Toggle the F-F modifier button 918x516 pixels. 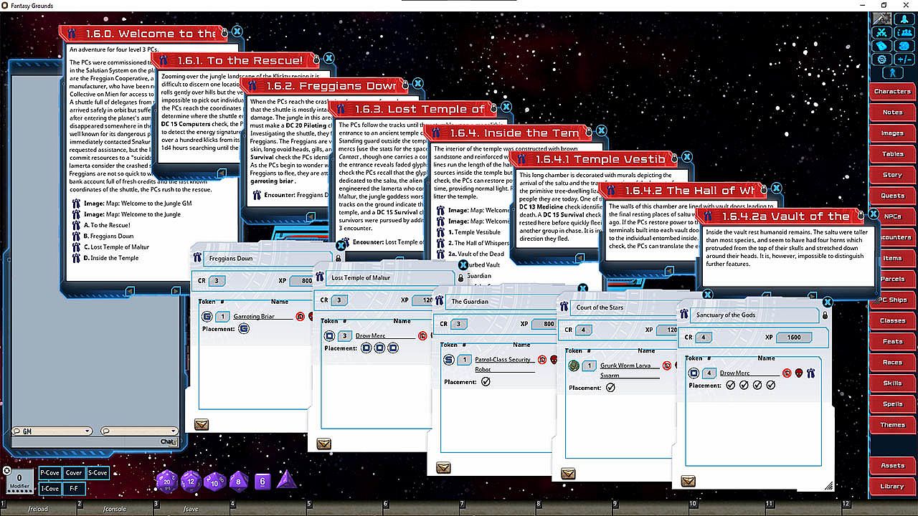[75, 489]
